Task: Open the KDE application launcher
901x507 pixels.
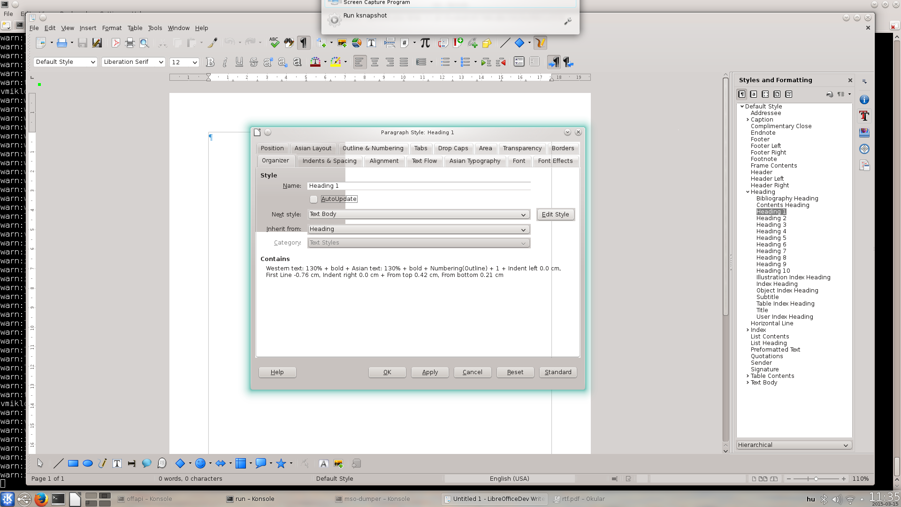Action: 8,499
